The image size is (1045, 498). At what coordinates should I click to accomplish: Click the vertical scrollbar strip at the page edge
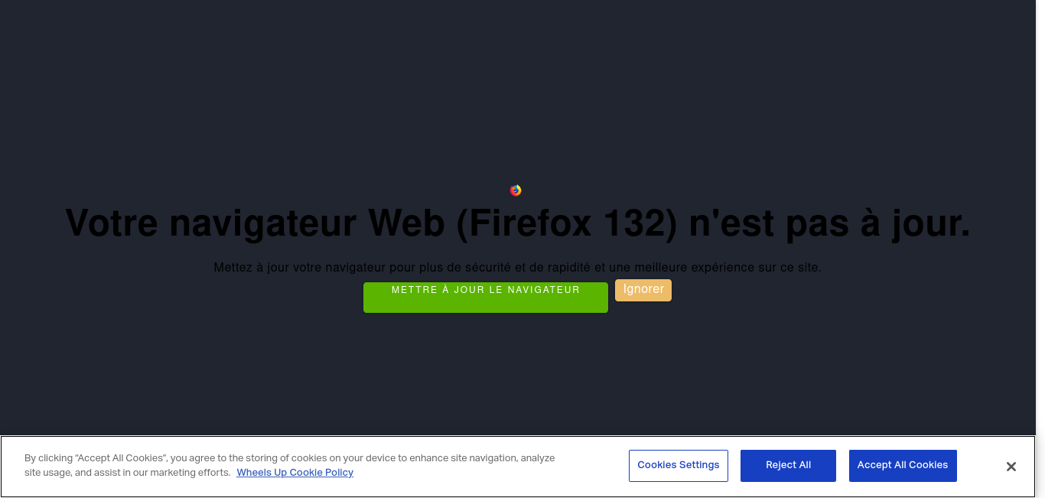point(1040,218)
